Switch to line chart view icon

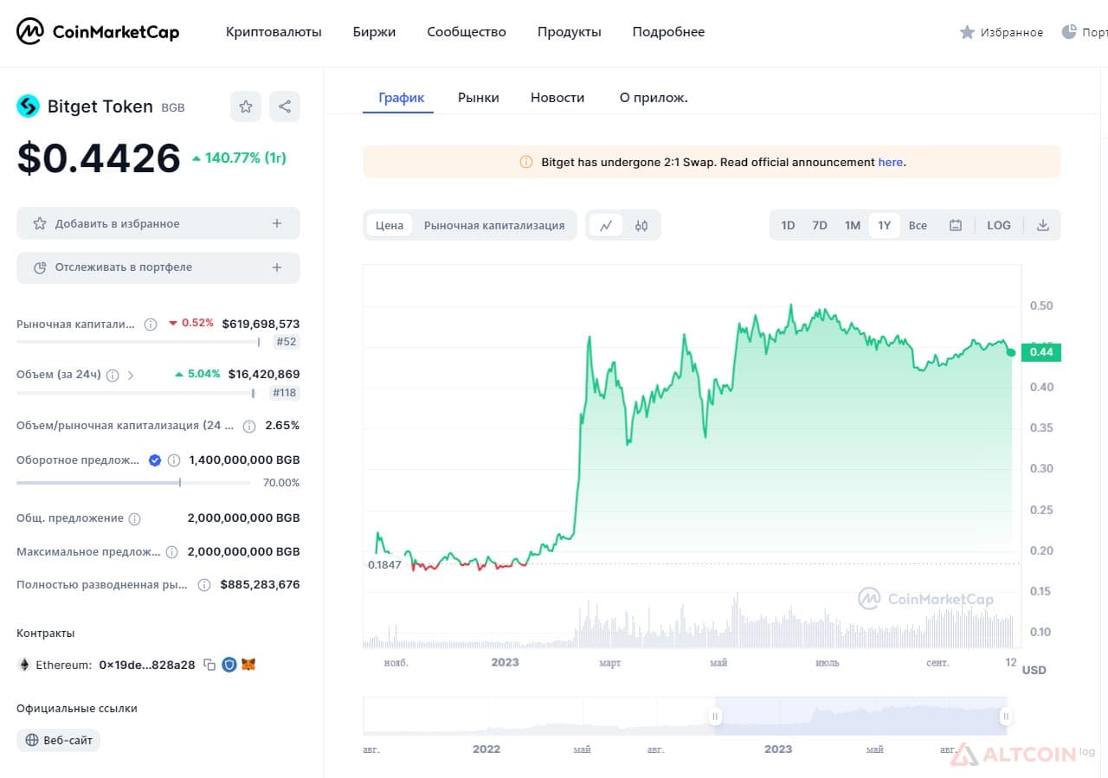[606, 225]
